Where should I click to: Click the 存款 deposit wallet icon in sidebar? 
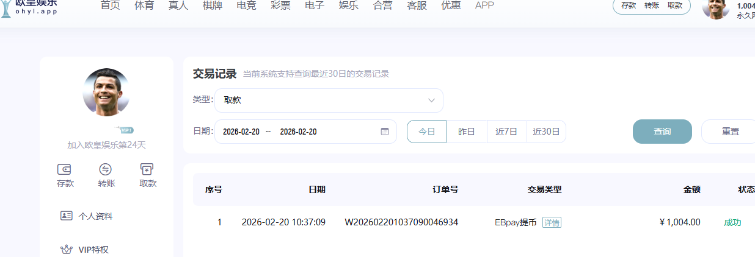tap(65, 169)
